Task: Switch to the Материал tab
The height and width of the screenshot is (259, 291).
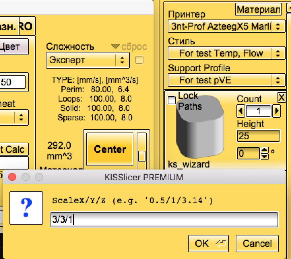Action: [x=258, y=10]
